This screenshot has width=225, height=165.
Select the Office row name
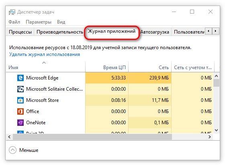(x=33, y=111)
